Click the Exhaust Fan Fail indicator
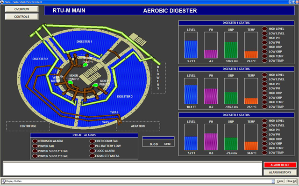This screenshot has width=299, height=186. pos(90,156)
